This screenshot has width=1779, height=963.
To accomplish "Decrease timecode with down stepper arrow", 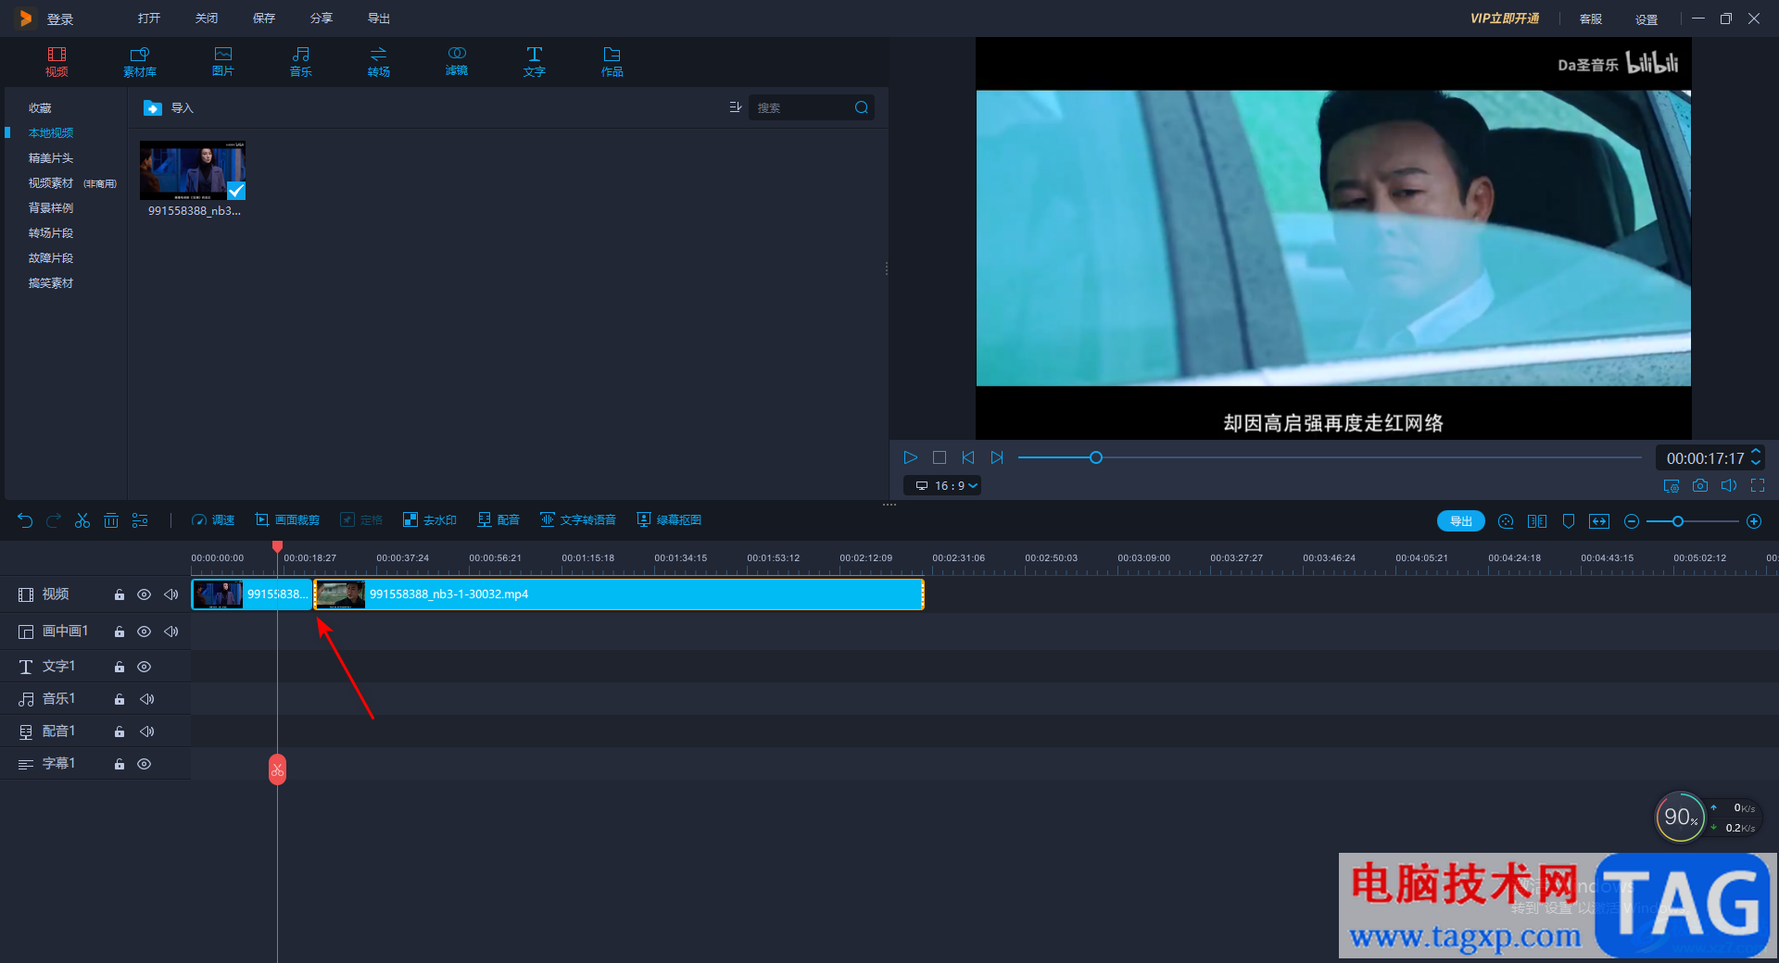I will (x=1756, y=463).
